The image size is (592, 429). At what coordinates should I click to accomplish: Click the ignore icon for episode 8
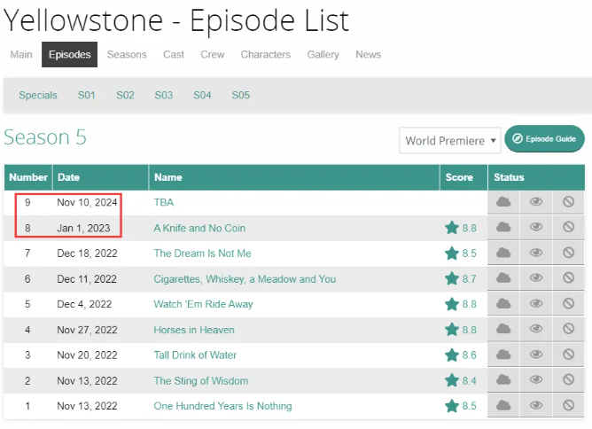click(x=568, y=228)
